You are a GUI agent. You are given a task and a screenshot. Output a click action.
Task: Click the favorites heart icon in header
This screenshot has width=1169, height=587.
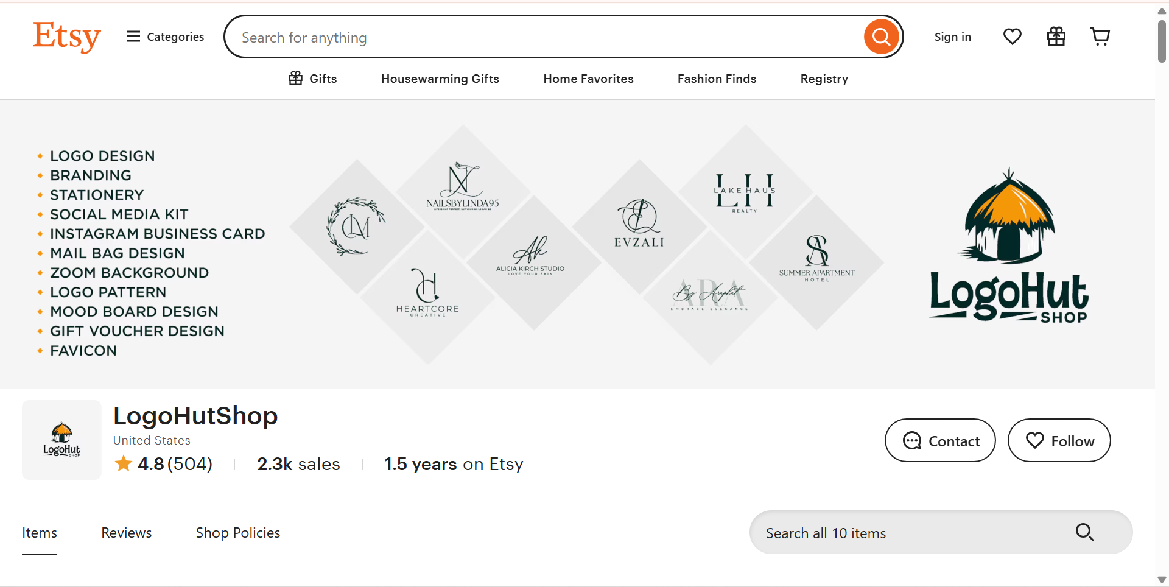coord(1012,37)
